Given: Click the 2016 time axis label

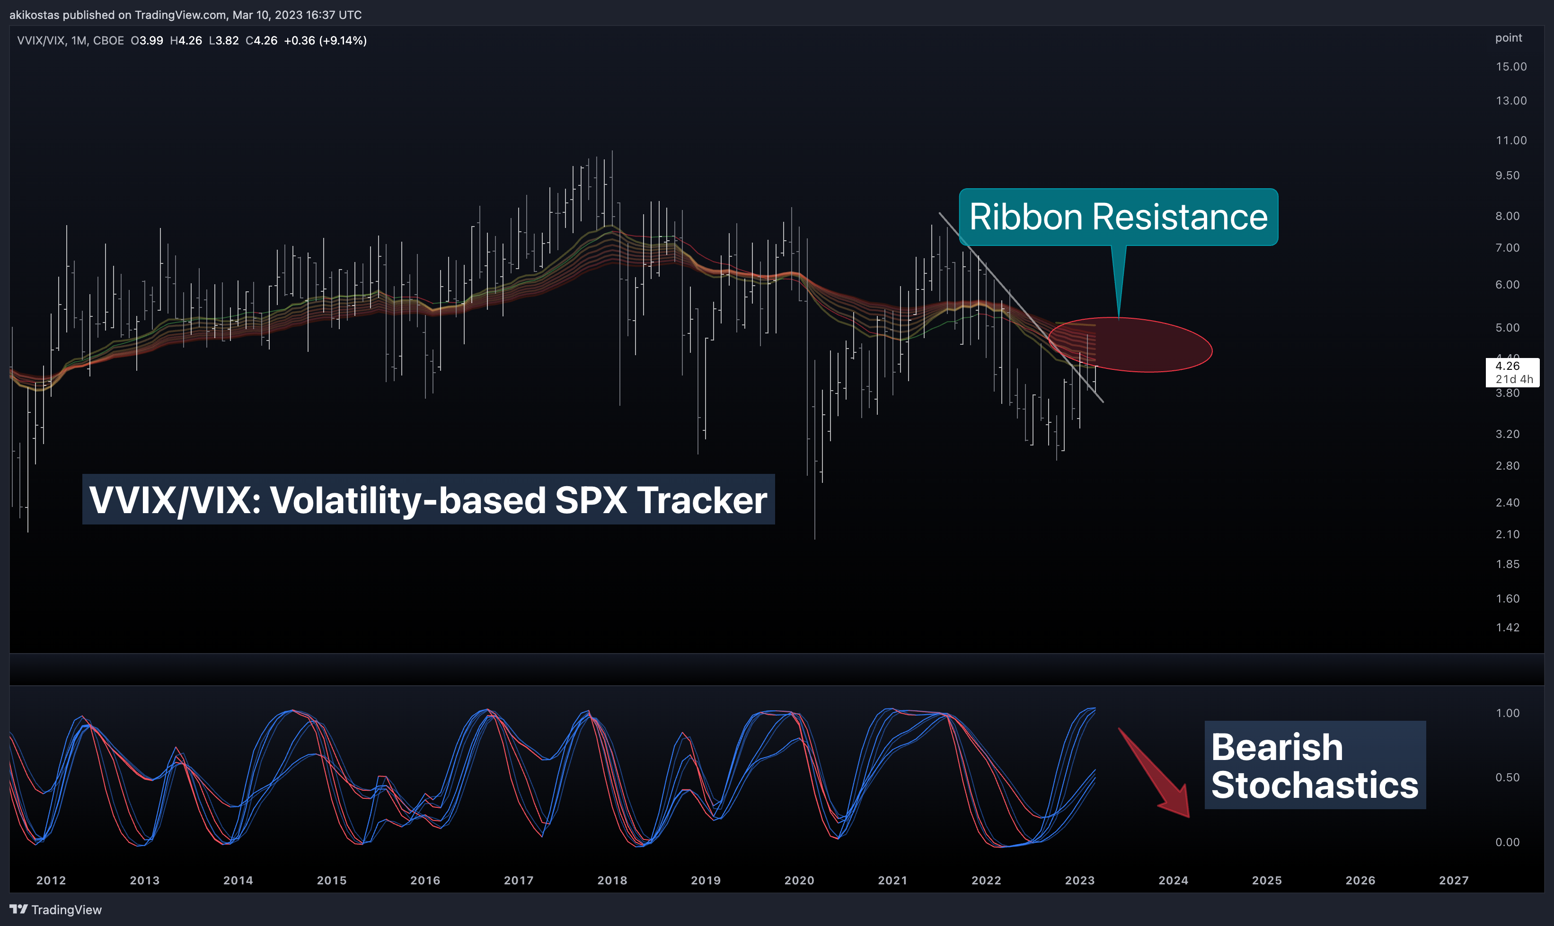Looking at the screenshot, I should point(425,881).
